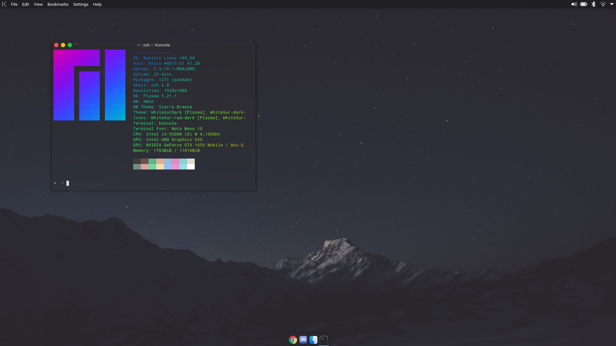Click the Konsole icon in the window titlebar
This screenshot has width=616, height=346.
[77, 45]
